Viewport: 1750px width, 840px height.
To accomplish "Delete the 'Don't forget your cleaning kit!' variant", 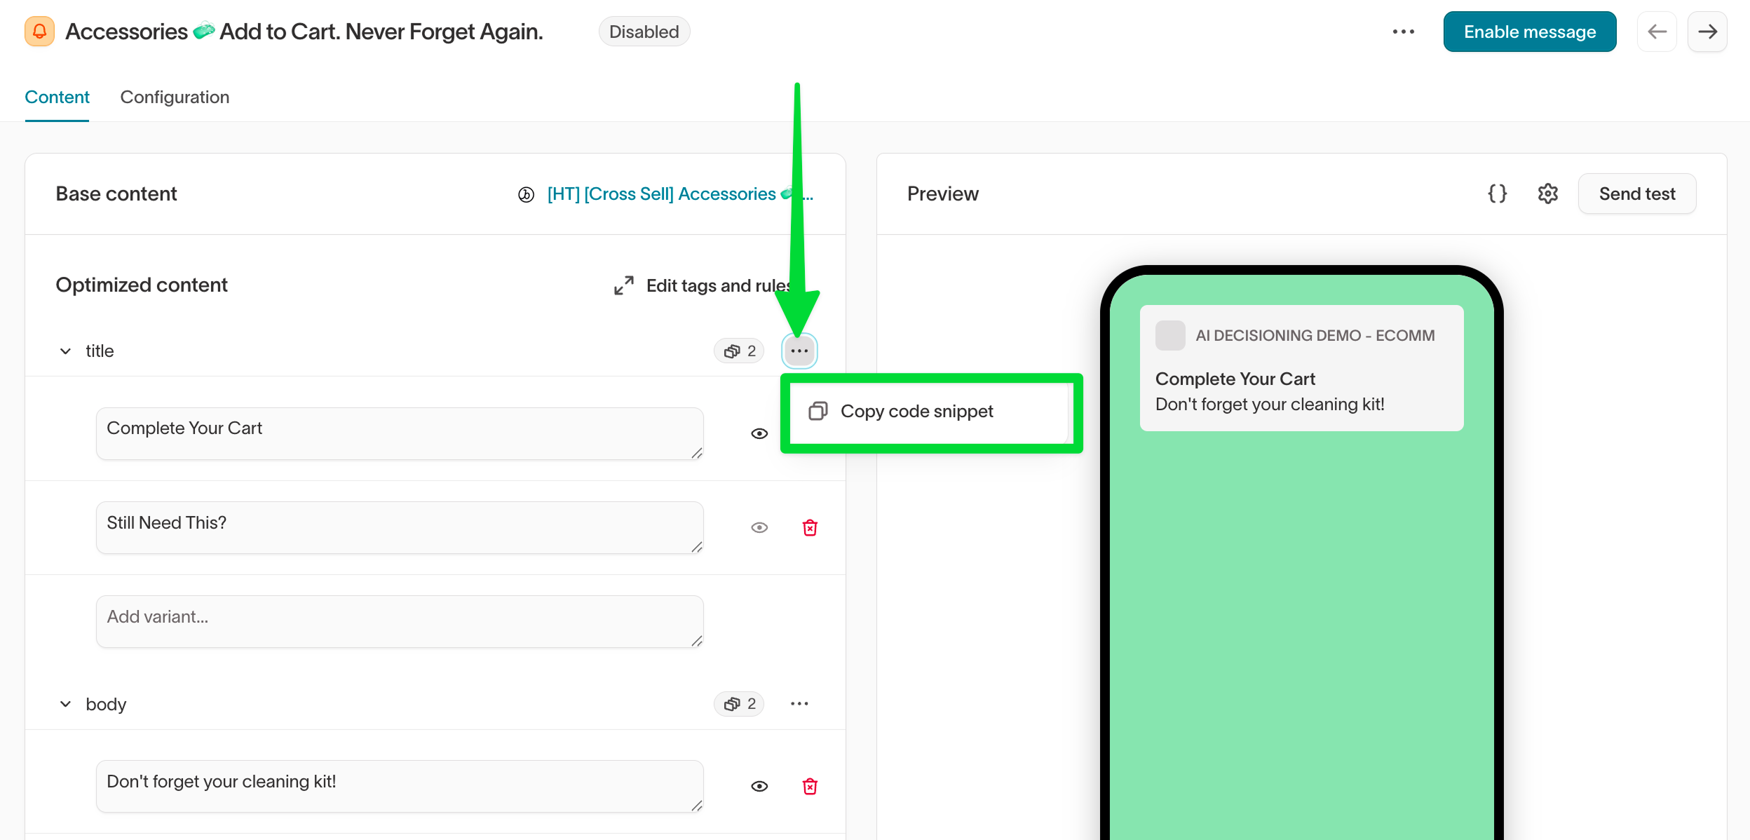I will pyautogui.click(x=810, y=786).
